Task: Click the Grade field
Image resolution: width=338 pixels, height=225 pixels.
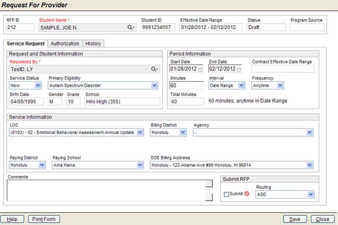Action: point(74,102)
